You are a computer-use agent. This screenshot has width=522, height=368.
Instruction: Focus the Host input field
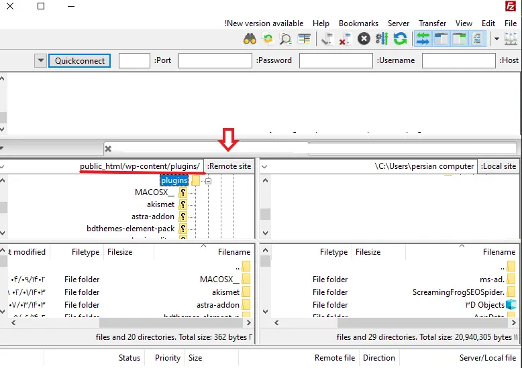tap(459, 61)
